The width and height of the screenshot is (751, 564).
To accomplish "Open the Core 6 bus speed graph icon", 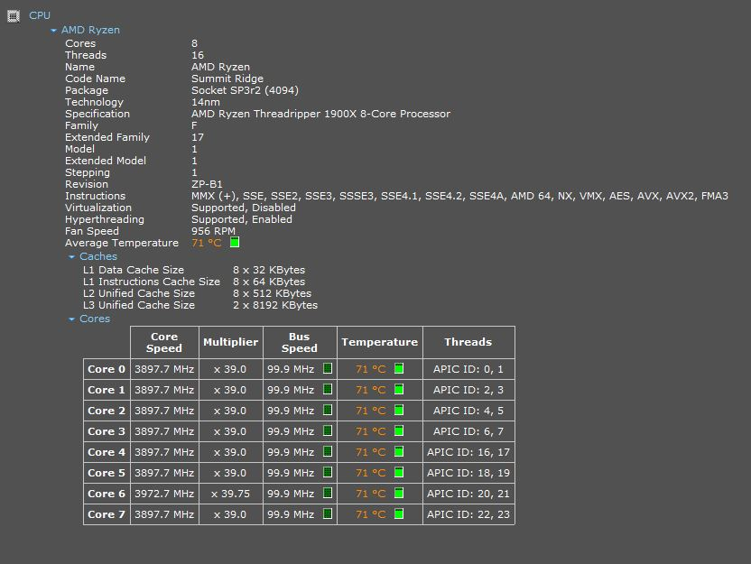I will tap(328, 493).
